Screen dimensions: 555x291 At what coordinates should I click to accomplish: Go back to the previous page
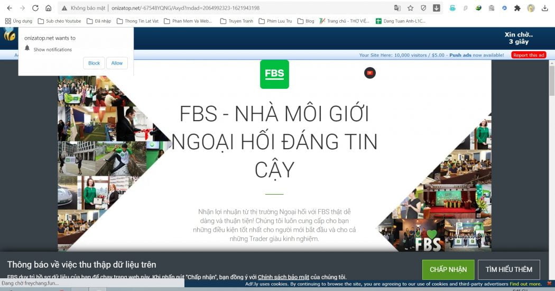pyautogui.click(x=10, y=8)
